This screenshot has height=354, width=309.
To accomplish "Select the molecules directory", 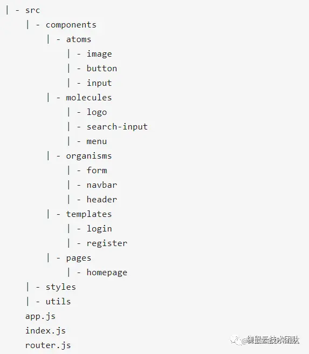I will 89,98.
